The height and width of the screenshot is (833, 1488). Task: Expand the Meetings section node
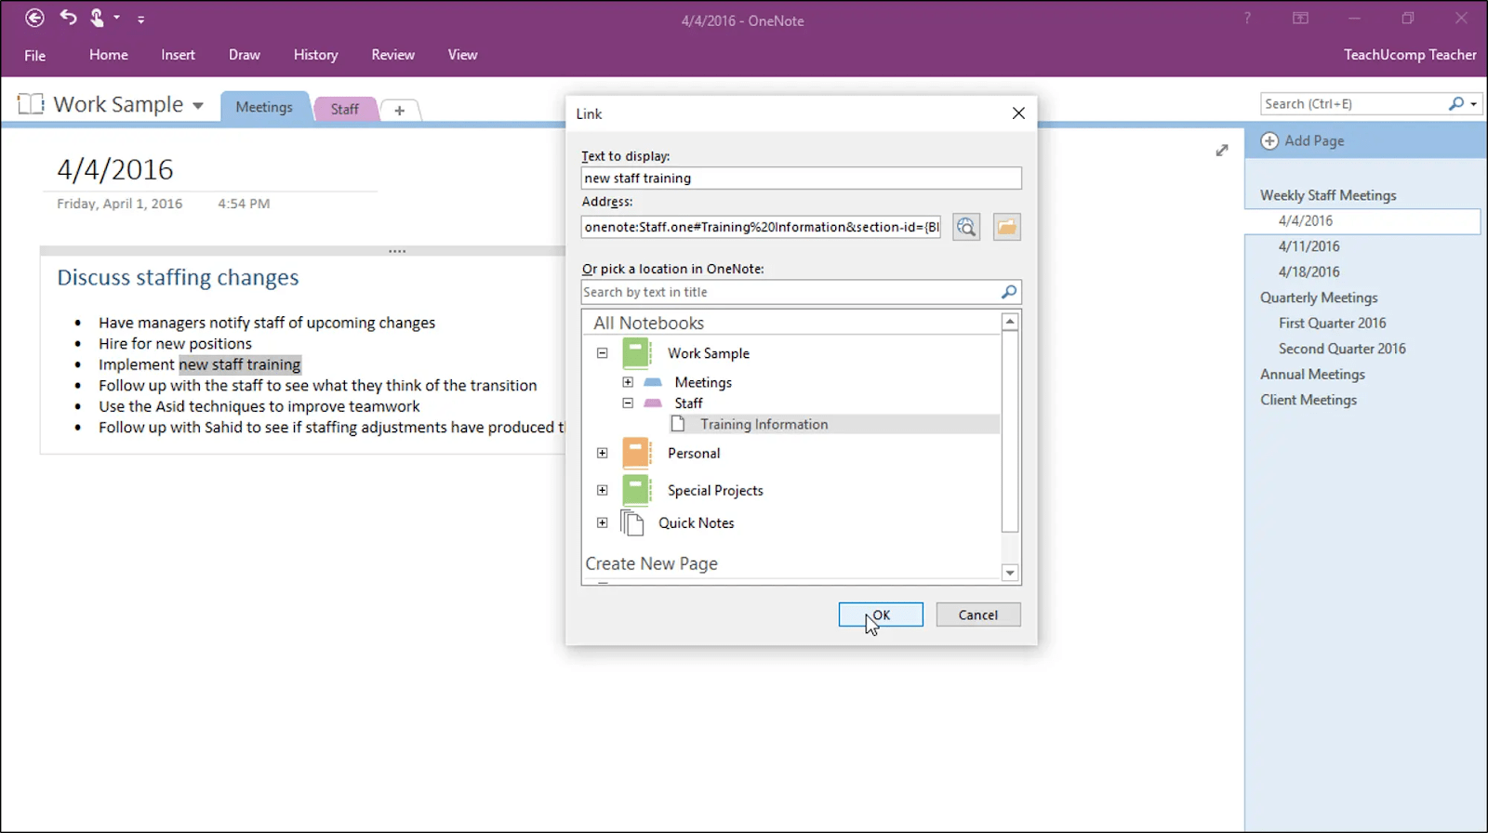pyautogui.click(x=628, y=382)
